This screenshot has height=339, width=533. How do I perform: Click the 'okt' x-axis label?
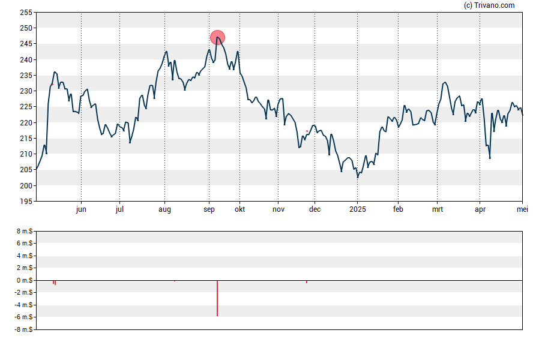[239, 209]
